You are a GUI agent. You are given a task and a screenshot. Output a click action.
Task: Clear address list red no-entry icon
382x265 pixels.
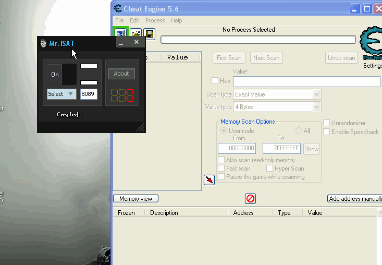tap(250, 198)
